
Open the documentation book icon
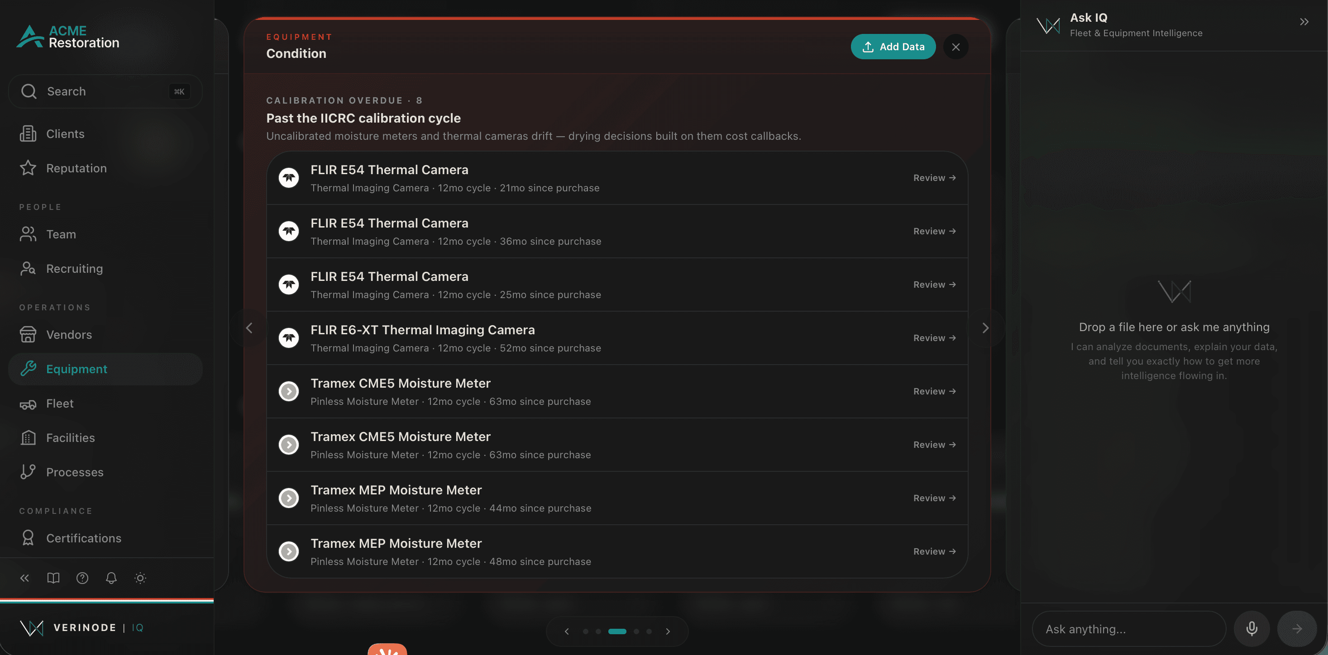(53, 578)
